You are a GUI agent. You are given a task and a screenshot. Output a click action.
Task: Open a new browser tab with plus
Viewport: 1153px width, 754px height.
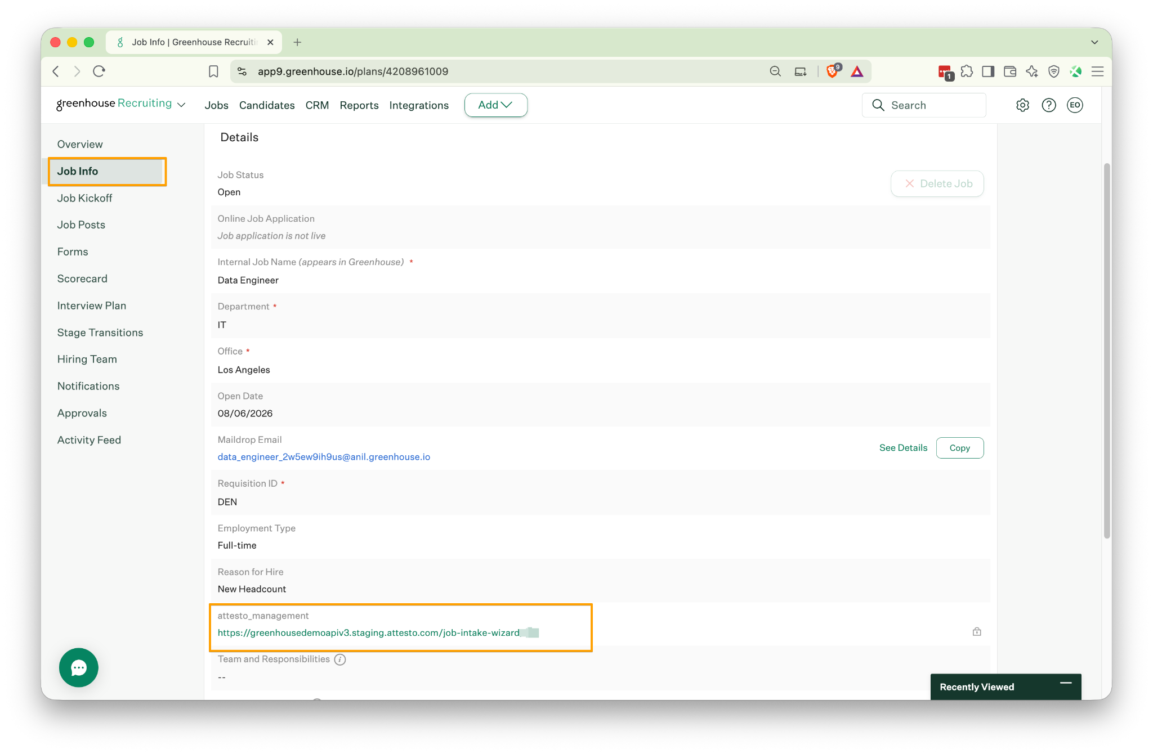point(297,42)
